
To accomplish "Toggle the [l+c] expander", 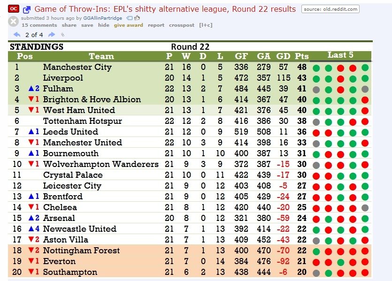I will tap(206, 25).
